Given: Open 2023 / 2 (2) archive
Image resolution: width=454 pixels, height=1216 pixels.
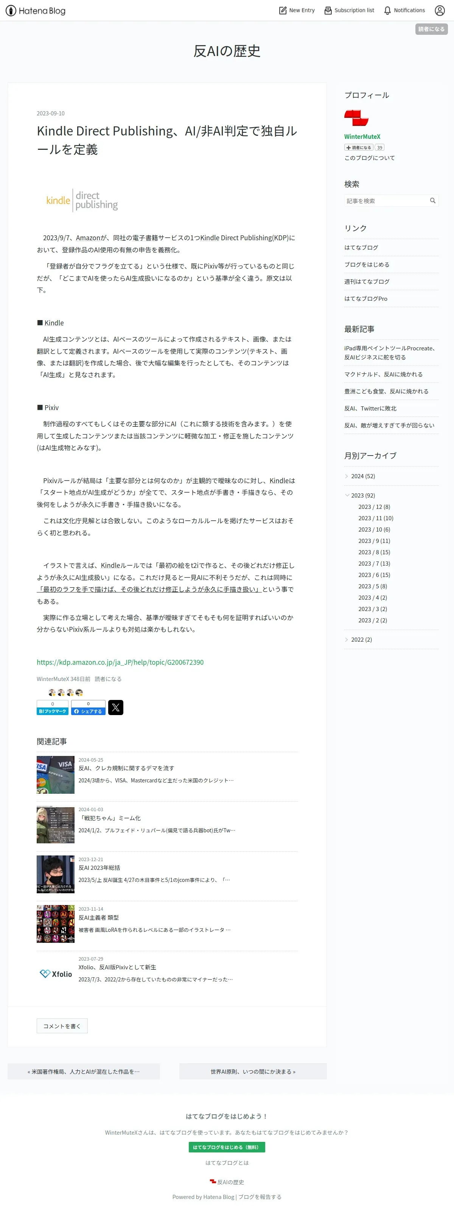Looking at the screenshot, I should (372, 620).
